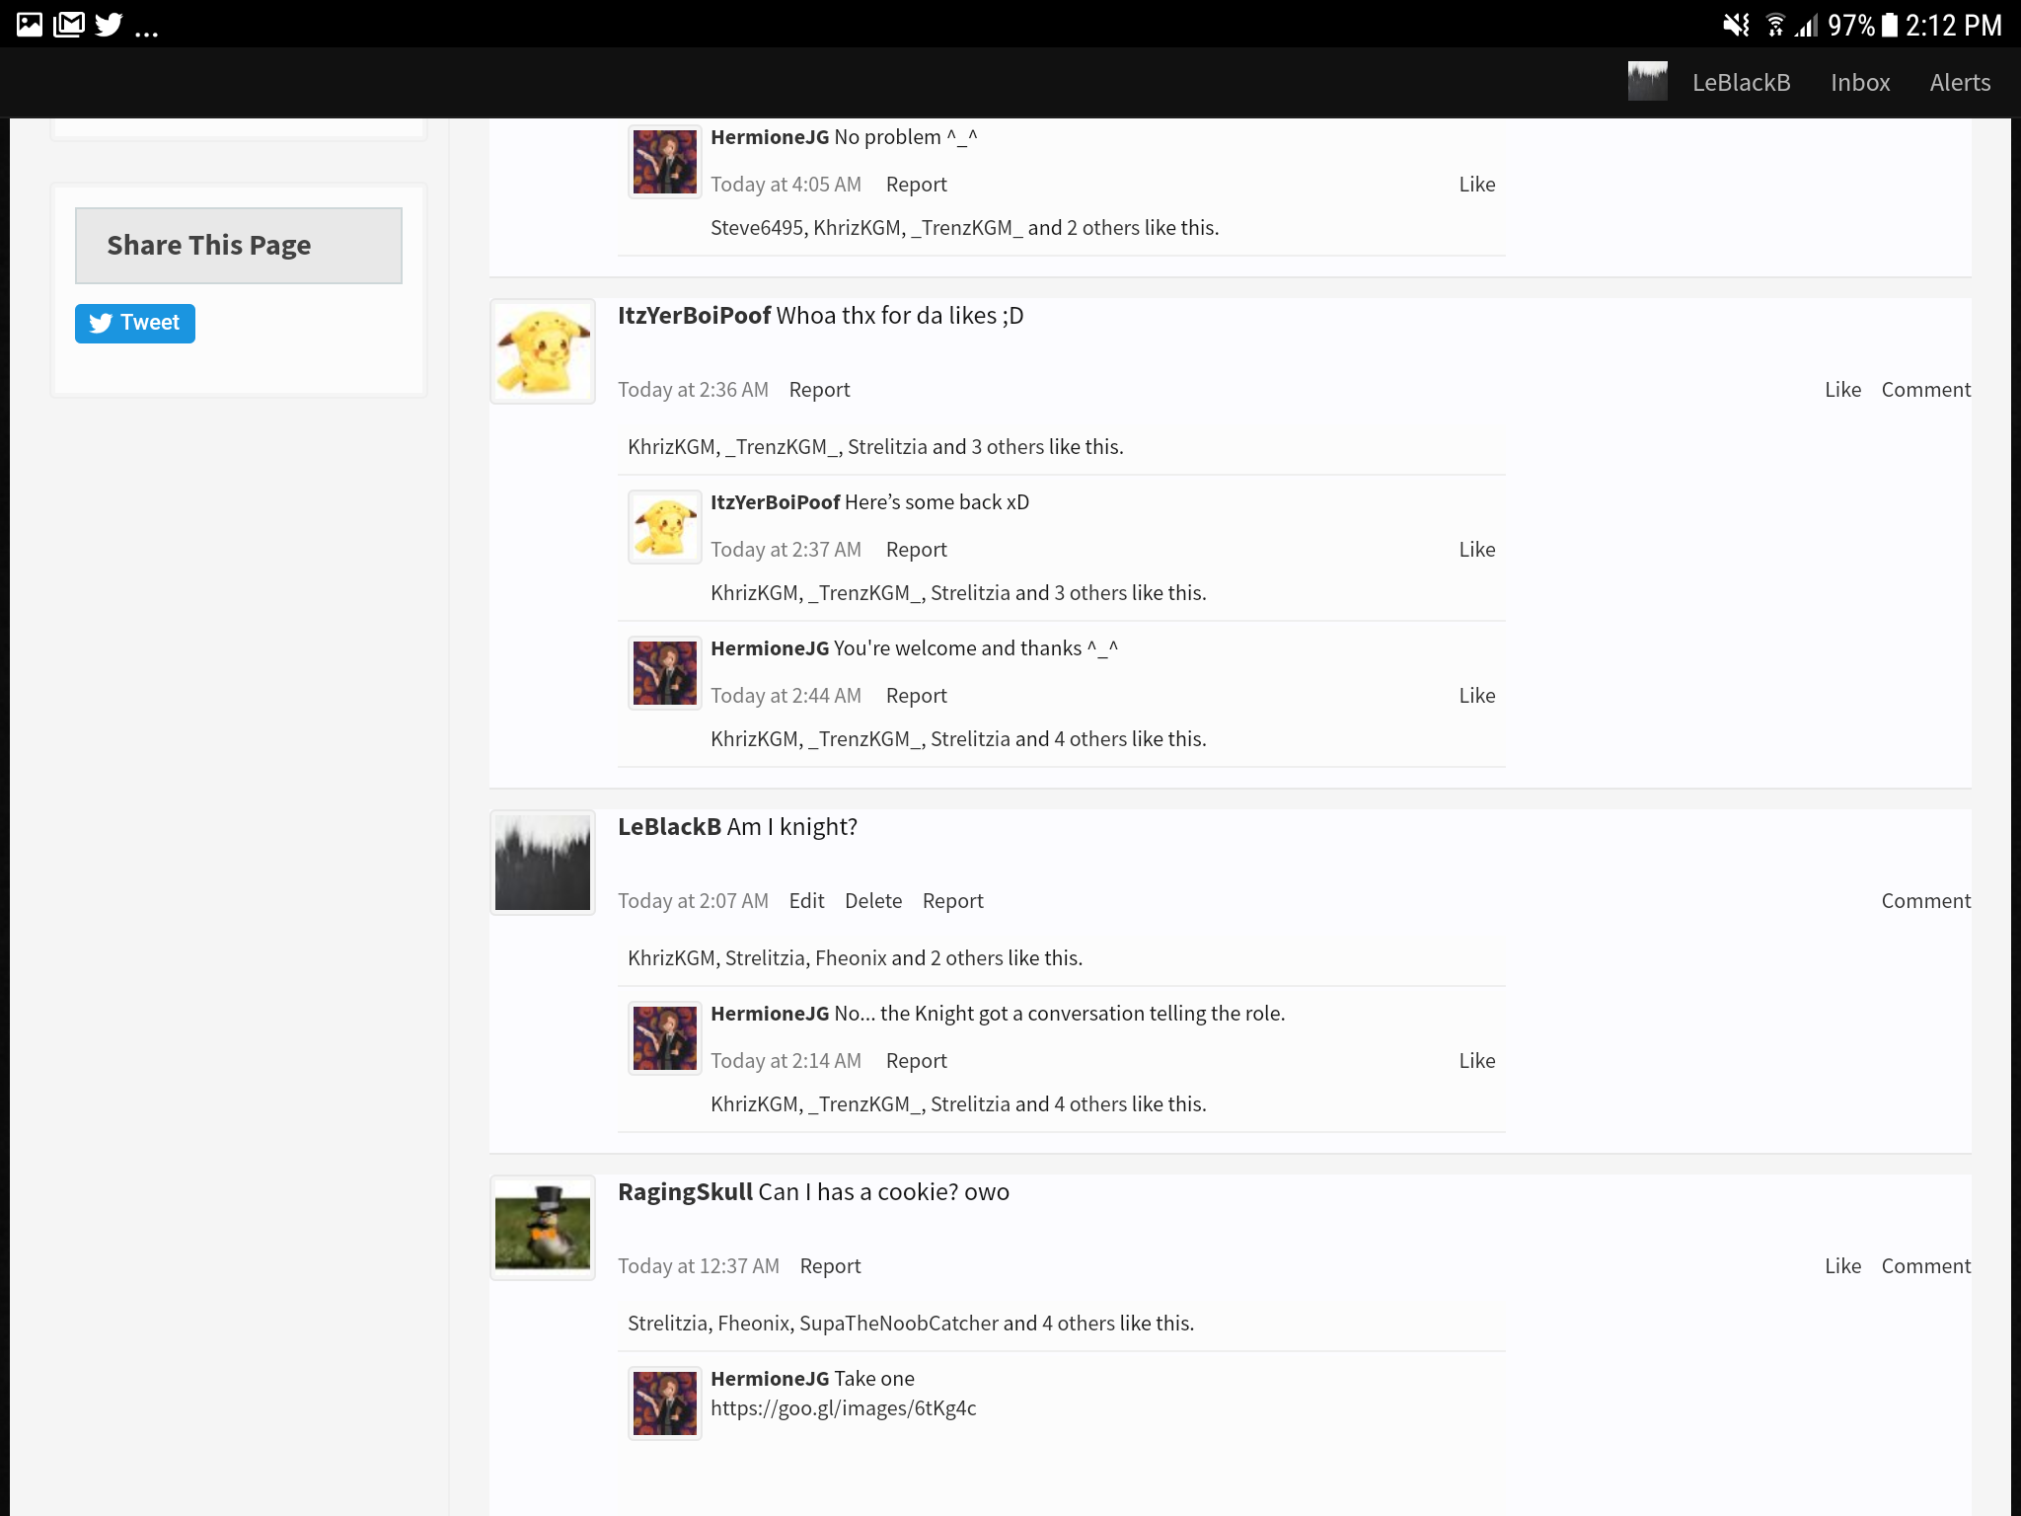2021x1516 pixels.
Task: Delete the 'Am I knight?' post
Action: [873, 901]
